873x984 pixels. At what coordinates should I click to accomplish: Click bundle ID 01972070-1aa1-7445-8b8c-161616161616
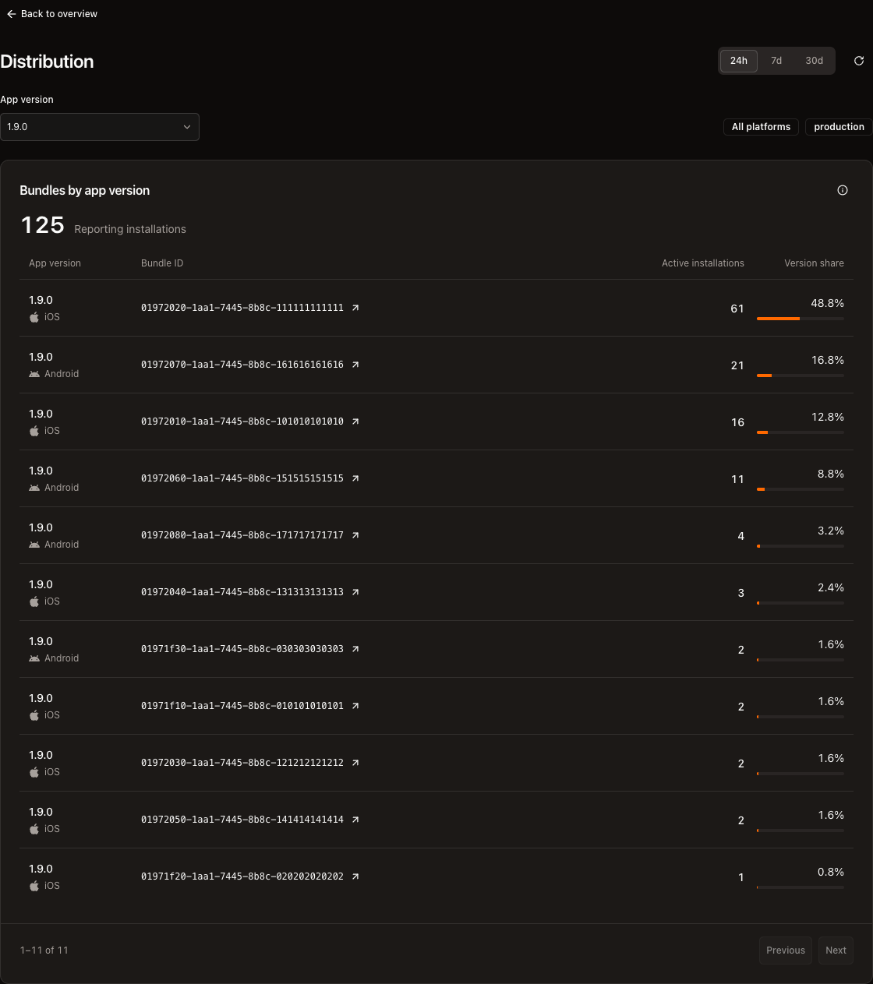242,365
